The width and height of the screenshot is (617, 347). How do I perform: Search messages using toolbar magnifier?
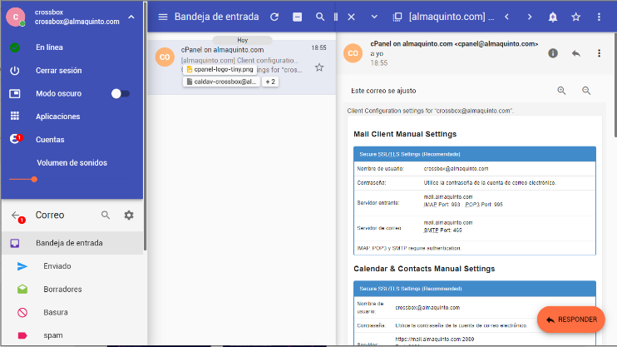[x=320, y=17]
